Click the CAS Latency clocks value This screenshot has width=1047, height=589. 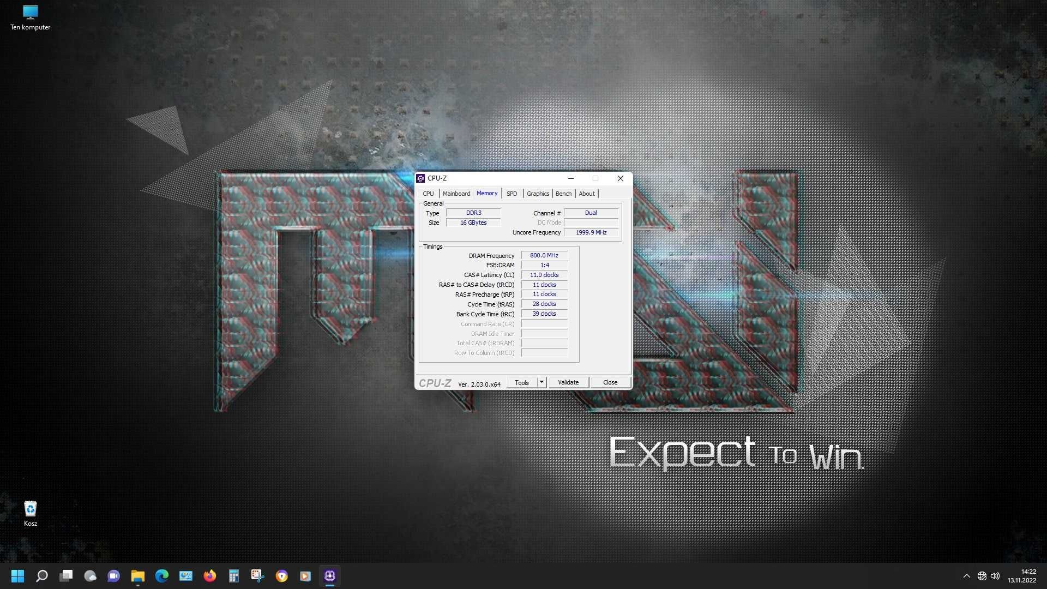pos(544,274)
